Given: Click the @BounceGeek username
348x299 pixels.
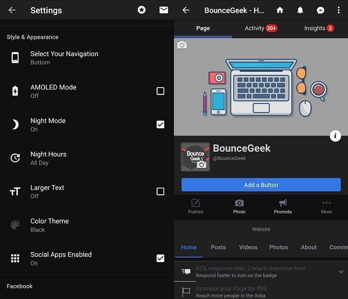Looking at the screenshot, I should [229, 158].
